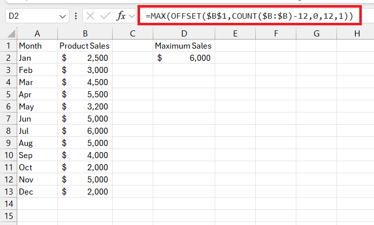The width and height of the screenshot is (374, 225).
Task: Open the Name Box dropdown arrow
Action: 62,16
